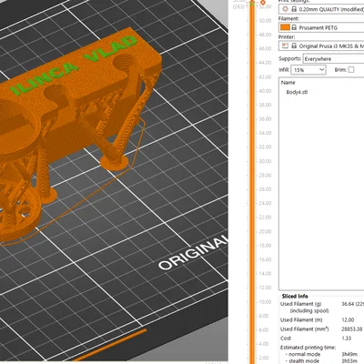The height and width of the screenshot is (364, 364).
Task: Click the print settings gear icon
Action: 285,9
